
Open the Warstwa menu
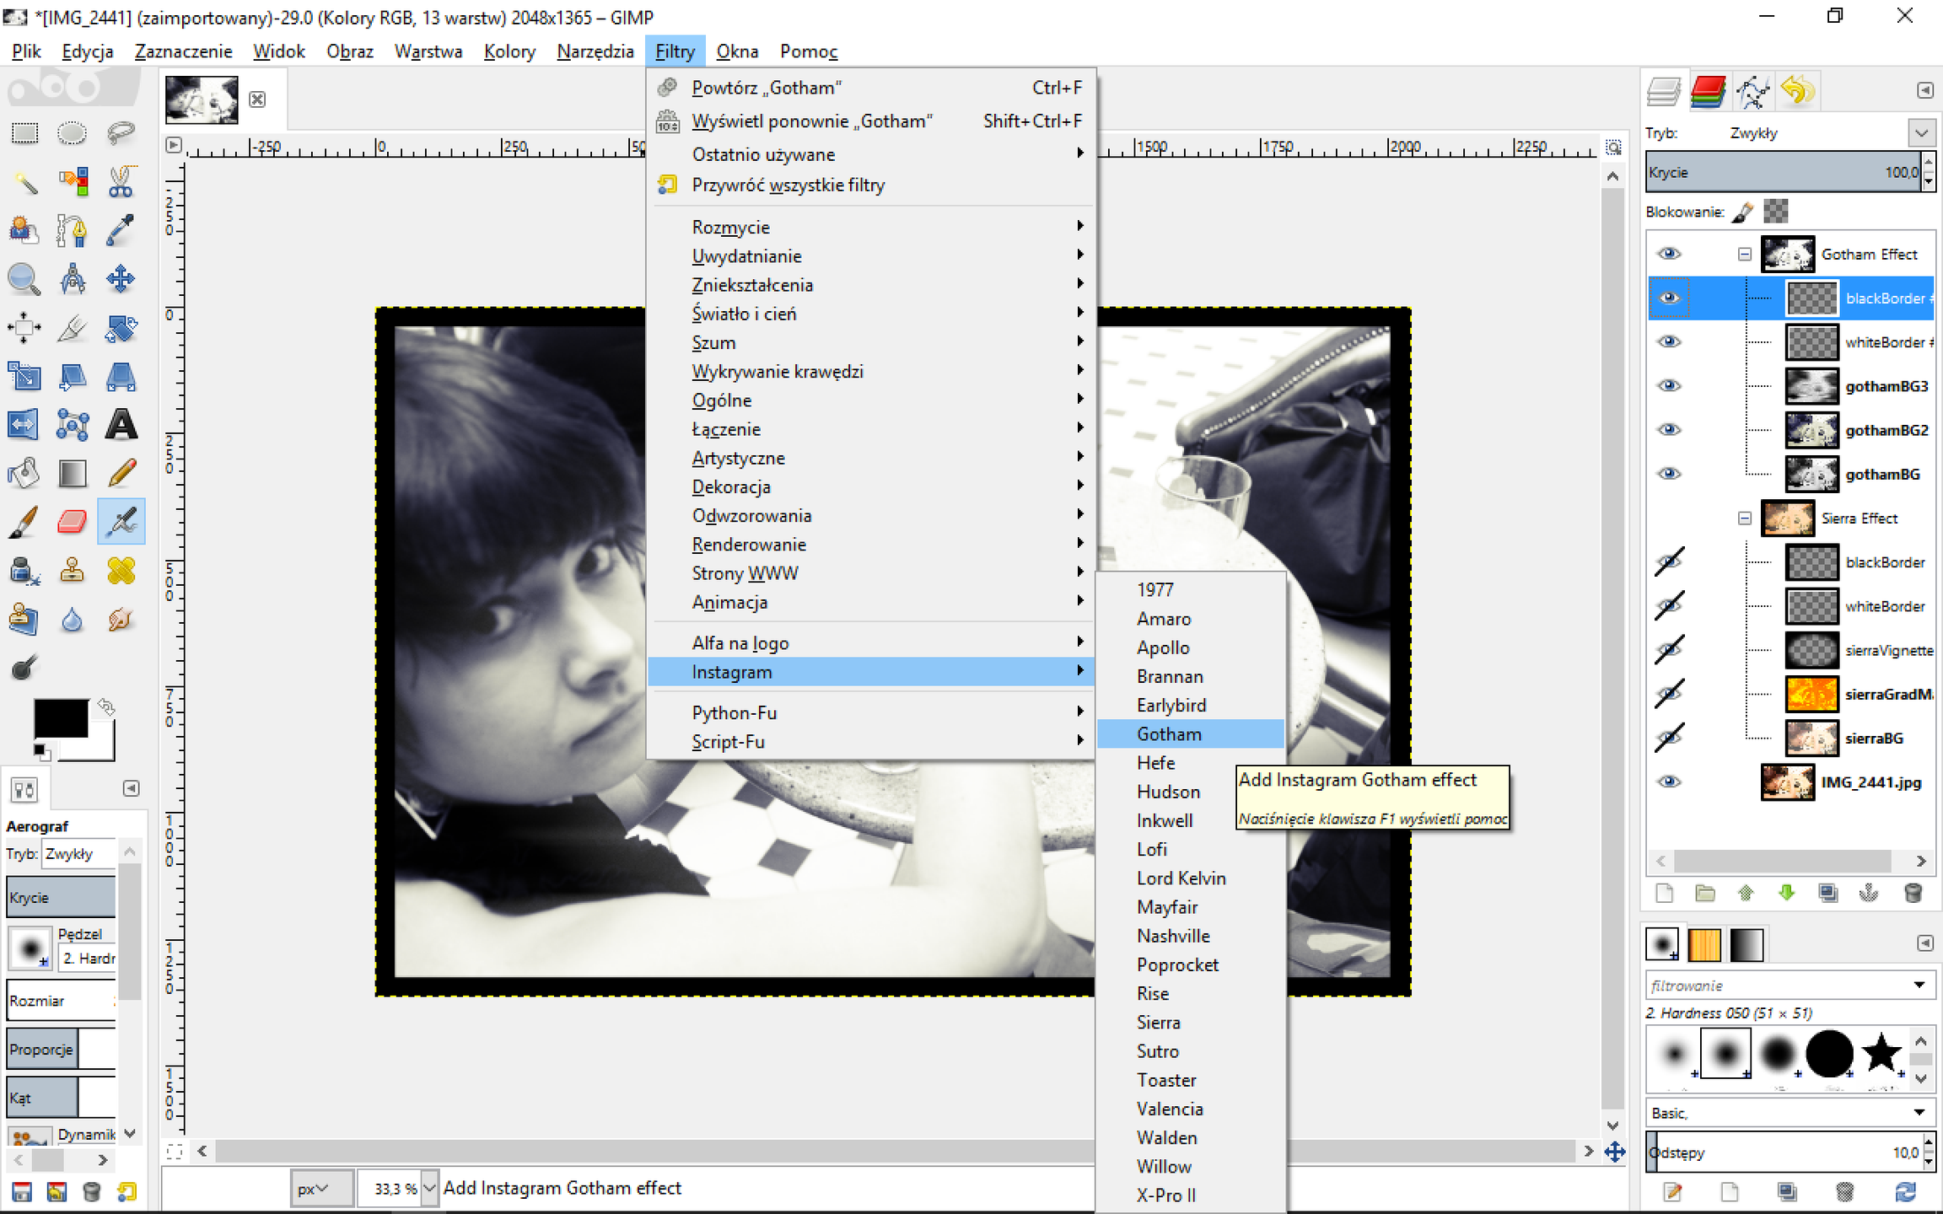pyautogui.click(x=428, y=51)
